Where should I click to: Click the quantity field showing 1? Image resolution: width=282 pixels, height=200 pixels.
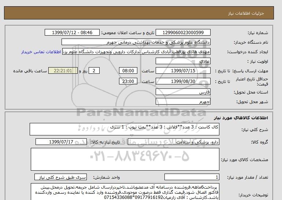tap(192, 177)
